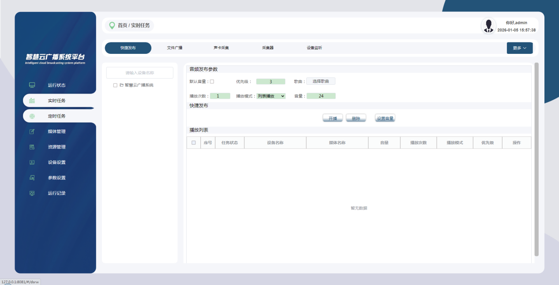
Task: Expand the 更多 dropdown menu
Action: coord(519,48)
